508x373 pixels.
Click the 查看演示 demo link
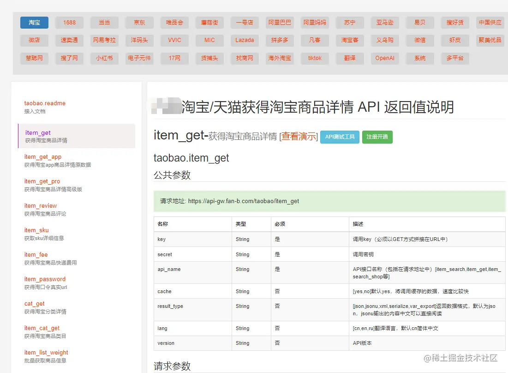coord(299,137)
